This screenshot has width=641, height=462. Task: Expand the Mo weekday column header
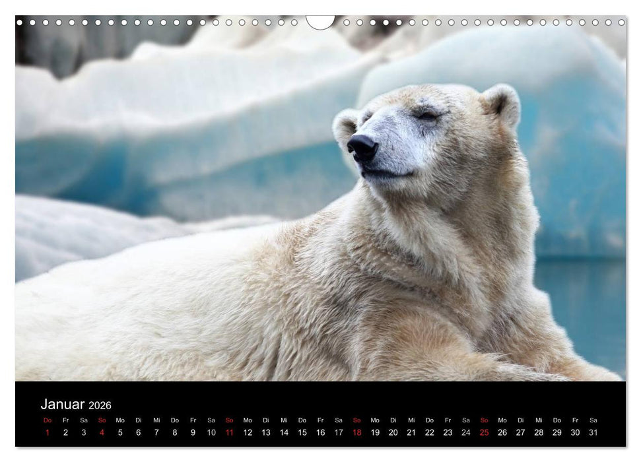[x=119, y=419]
